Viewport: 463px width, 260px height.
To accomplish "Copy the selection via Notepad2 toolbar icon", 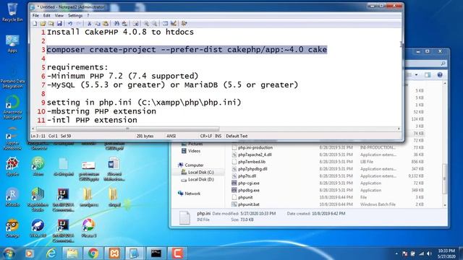I will 98,24.
